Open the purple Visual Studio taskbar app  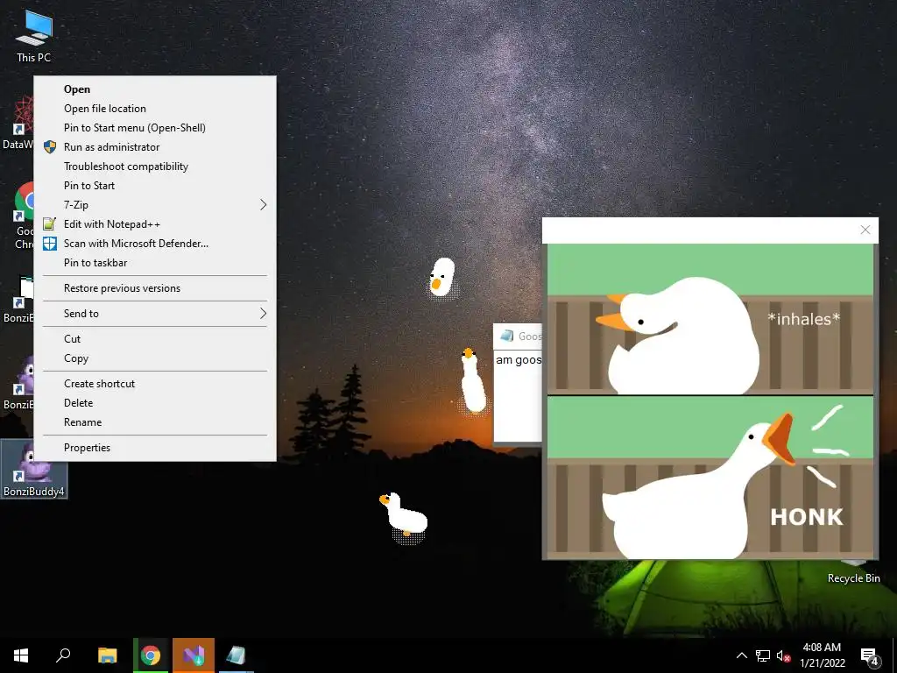pos(194,655)
